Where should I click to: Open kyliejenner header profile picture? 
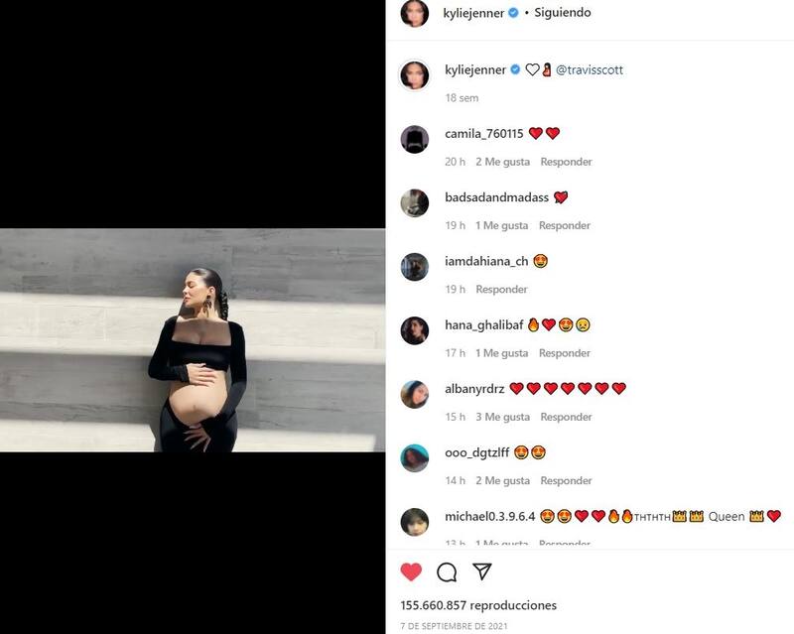tap(415, 13)
